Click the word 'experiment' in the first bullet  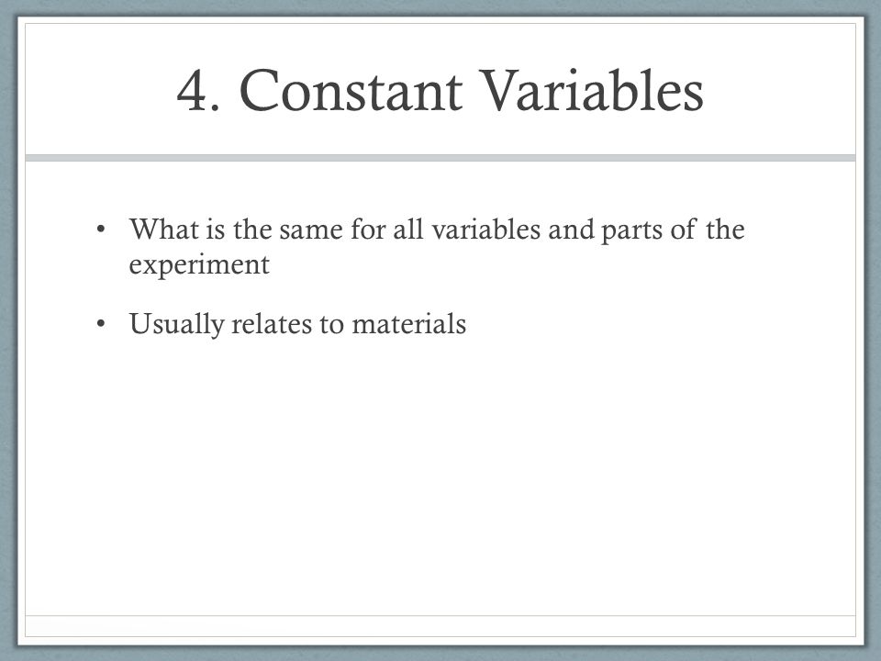click(199, 264)
